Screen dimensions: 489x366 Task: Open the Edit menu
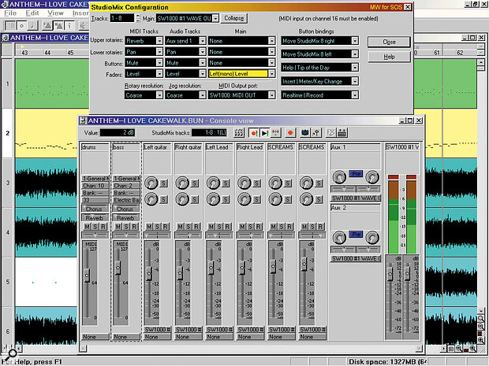pos(32,13)
